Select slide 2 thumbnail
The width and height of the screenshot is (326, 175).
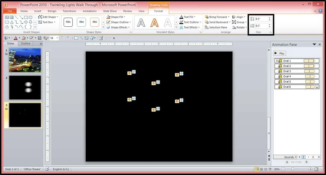click(x=25, y=87)
